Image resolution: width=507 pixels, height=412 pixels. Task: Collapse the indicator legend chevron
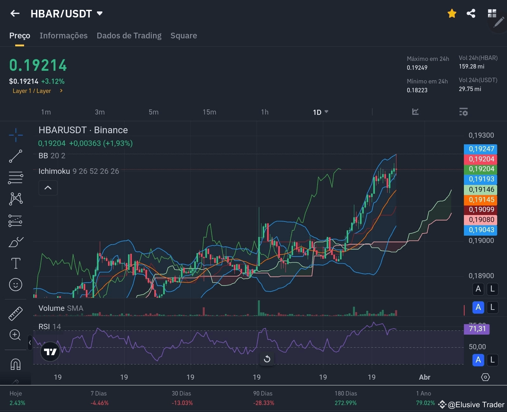[48, 188]
